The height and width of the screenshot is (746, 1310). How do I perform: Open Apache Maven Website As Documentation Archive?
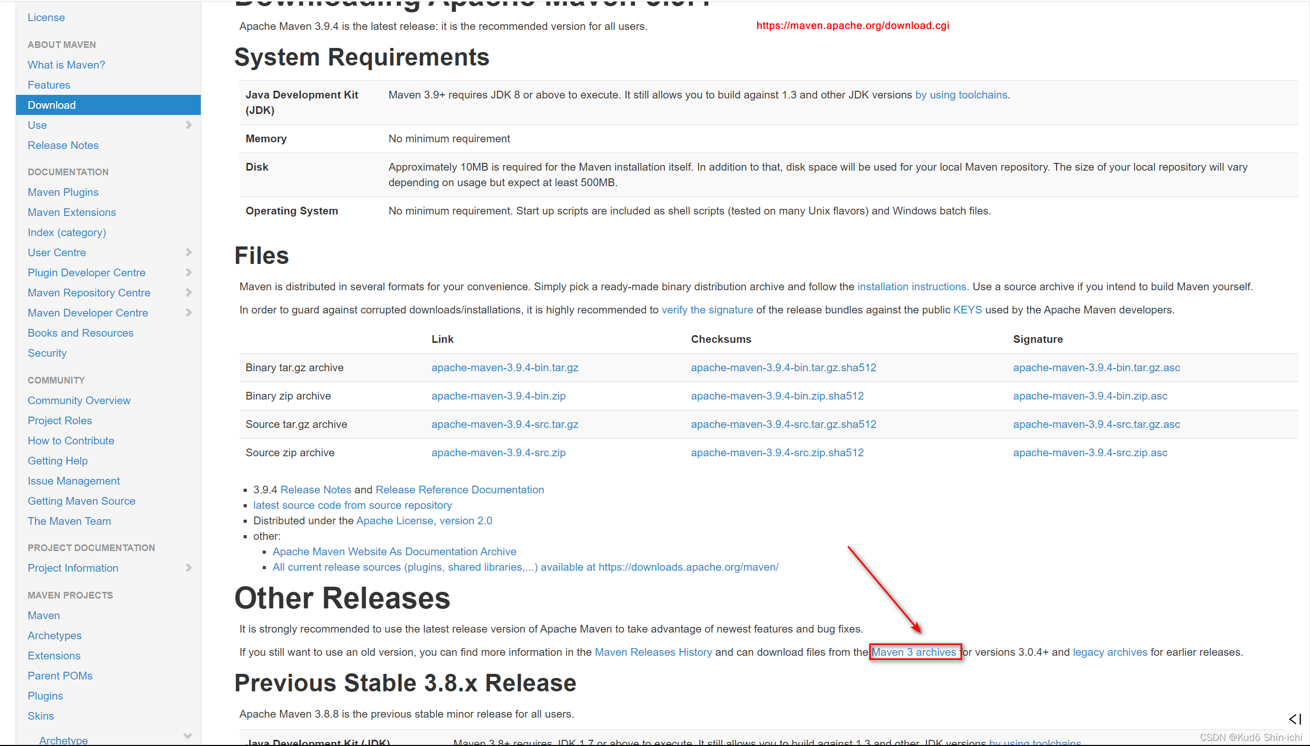point(394,552)
